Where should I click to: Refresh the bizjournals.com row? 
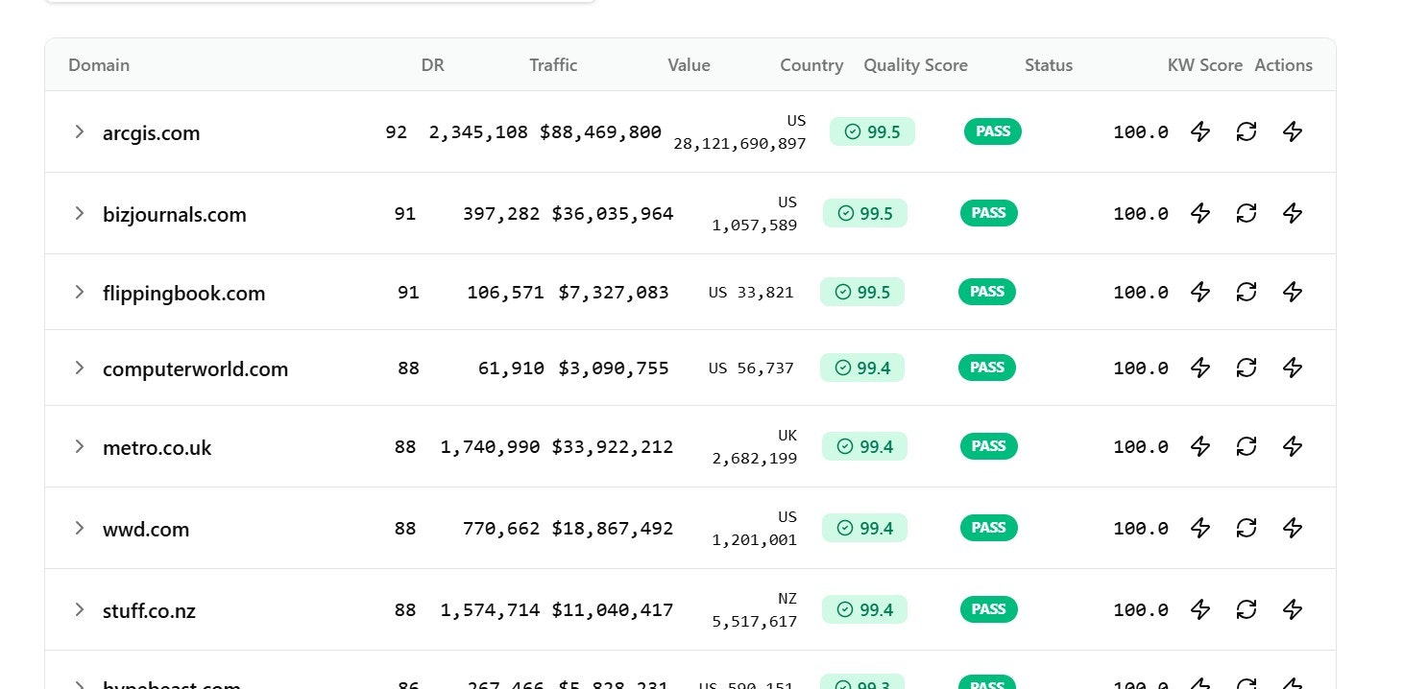coord(1247,213)
